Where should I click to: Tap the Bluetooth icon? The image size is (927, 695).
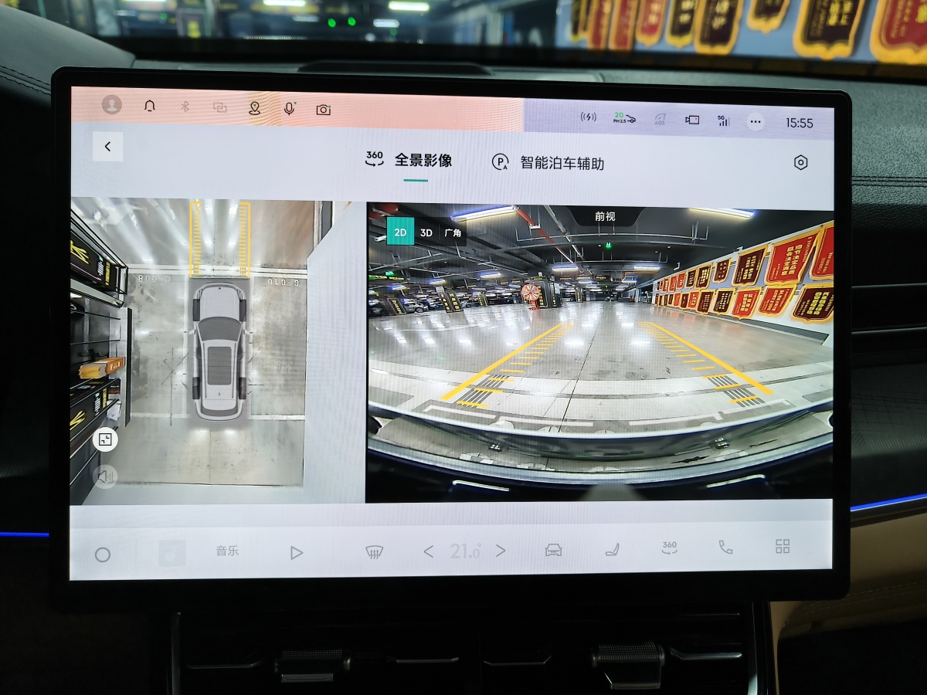point(185,107)
